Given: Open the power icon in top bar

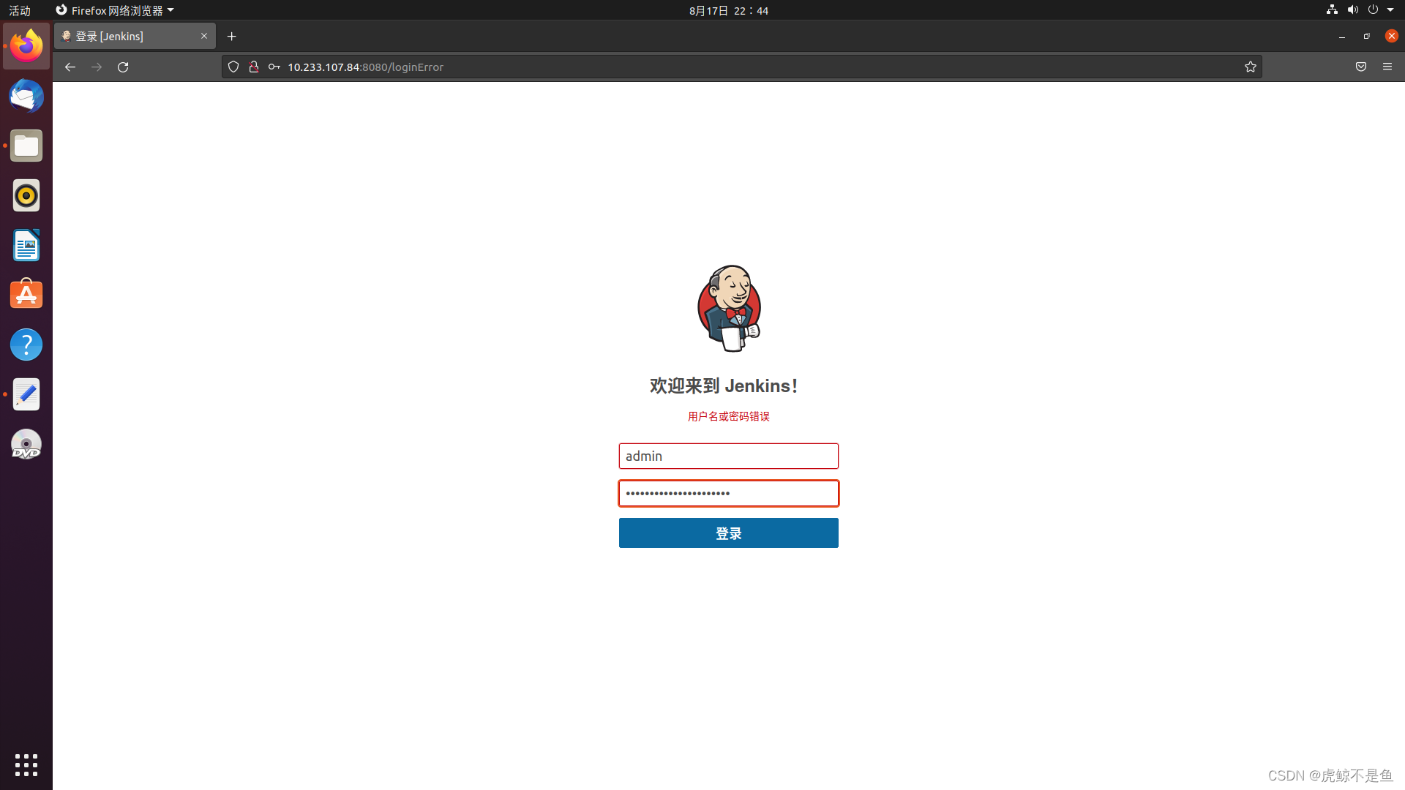Looking at the screenshot, I should pos(1373,10).
